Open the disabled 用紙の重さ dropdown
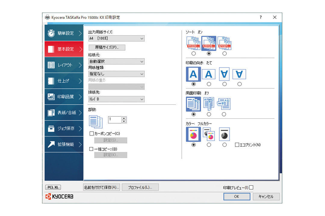Screen dimensions: 325x216 point(116,87)
